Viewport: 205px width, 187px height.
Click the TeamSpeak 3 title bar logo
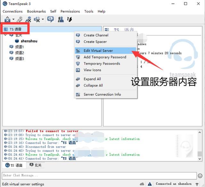pos(5,4)
